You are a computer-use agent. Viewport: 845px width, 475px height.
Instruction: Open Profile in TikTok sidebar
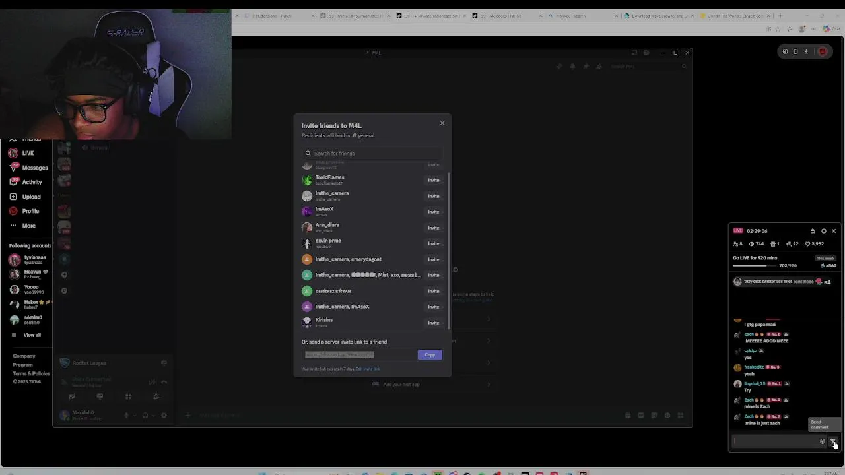click(x=24, y=211)
